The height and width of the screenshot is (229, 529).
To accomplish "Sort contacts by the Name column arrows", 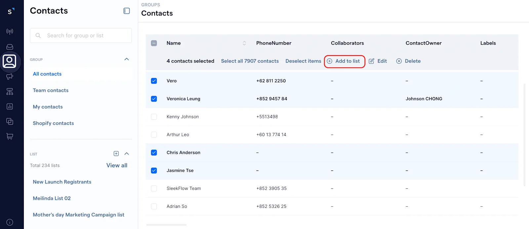I will 244,43.
